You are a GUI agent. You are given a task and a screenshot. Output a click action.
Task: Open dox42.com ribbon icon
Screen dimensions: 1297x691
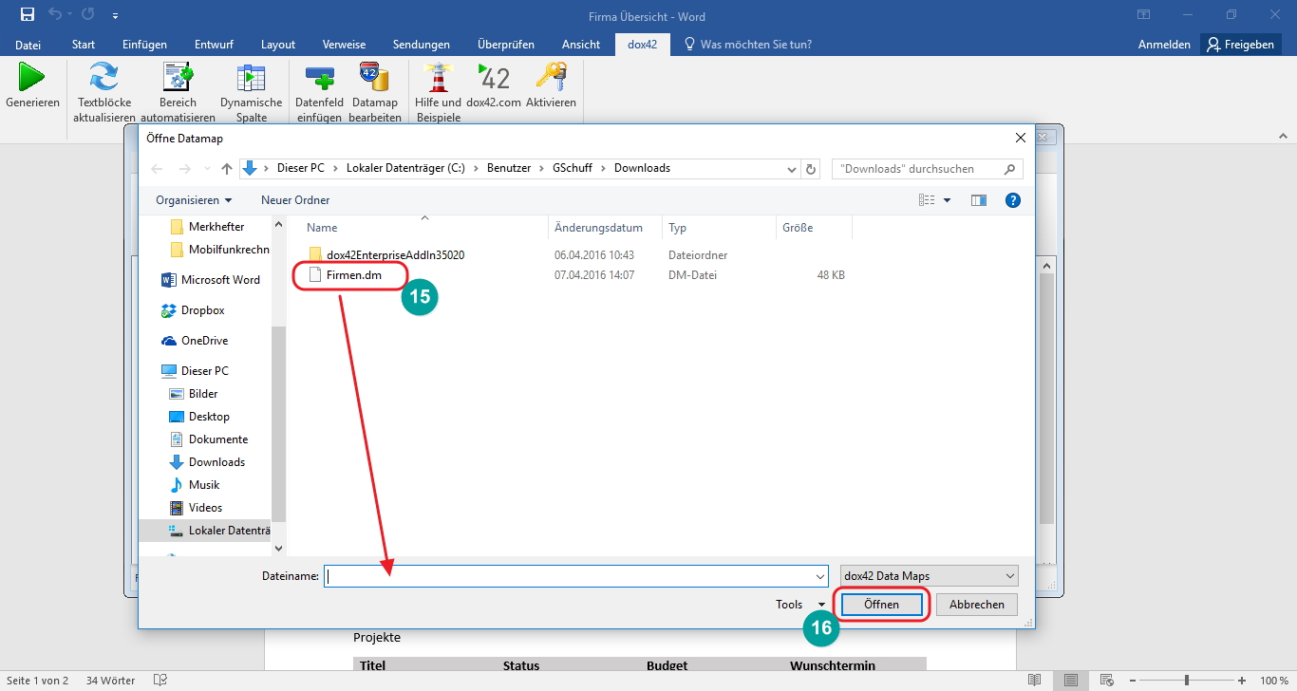pos(494,77)
